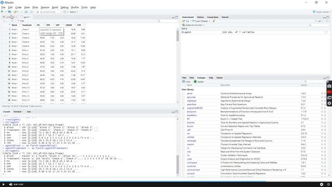Open the Addins dropdown
The width and height of the screenshot is (332, 187).
74,12
